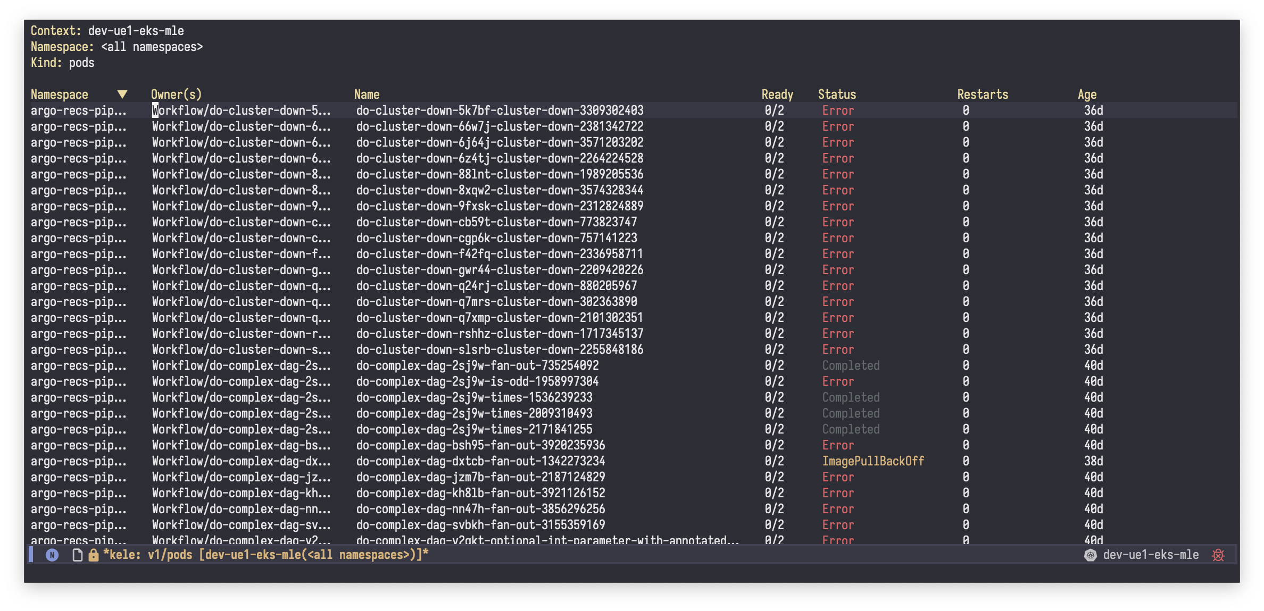1264x611 pixels.
Task: Click the Namespace sort triangle indicator
Action: [122, 95]
